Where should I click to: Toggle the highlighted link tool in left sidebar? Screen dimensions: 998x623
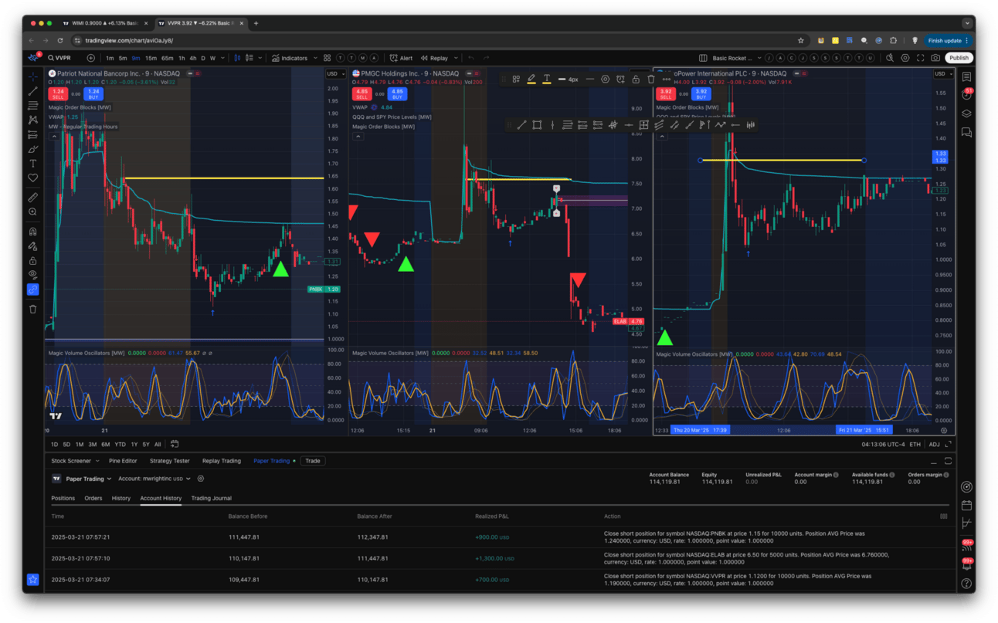[x=32, y=289]
